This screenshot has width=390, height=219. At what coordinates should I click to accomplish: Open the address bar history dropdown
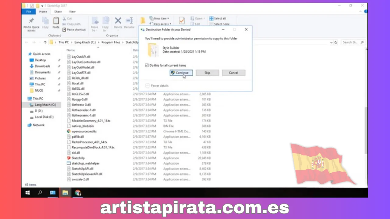tap(331, 43)
